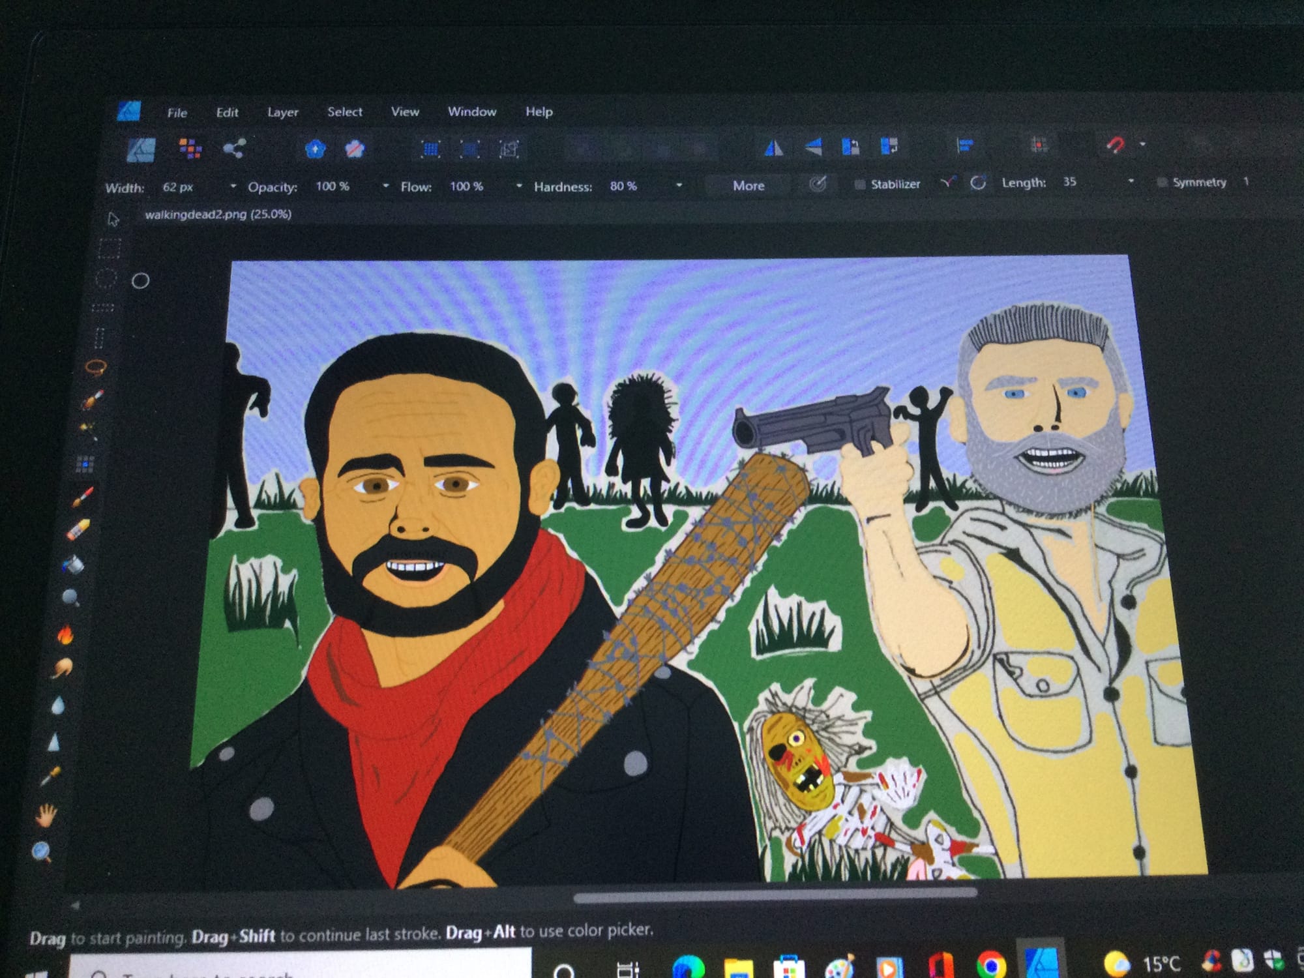Viewport: 1304px width, 978px height.
Task: Open File Explorer from the taskbar
Action: click(x=739, y=968)
